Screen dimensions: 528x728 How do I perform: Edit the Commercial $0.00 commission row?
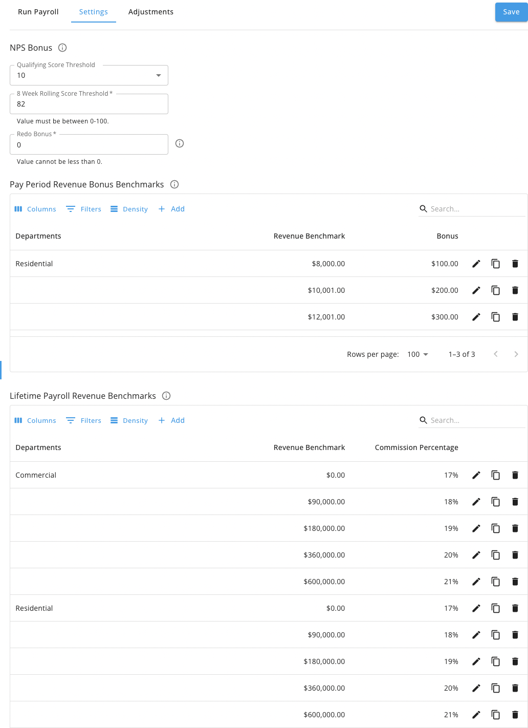[476, 475]
